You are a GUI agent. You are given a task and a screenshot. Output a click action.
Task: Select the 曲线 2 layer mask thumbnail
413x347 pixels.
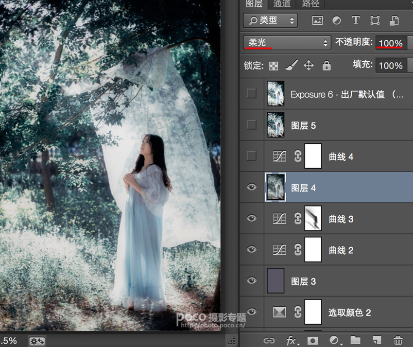[x=313, y=249]
